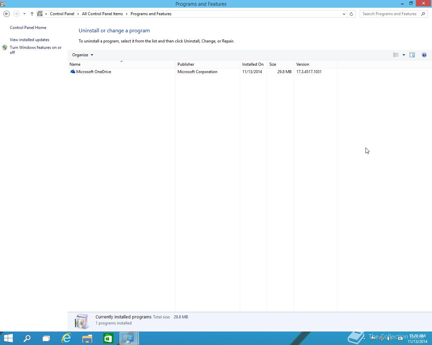Click the Windows features shield icon
The height and width of the screenshot is (345, 432).
click(5, 48)
